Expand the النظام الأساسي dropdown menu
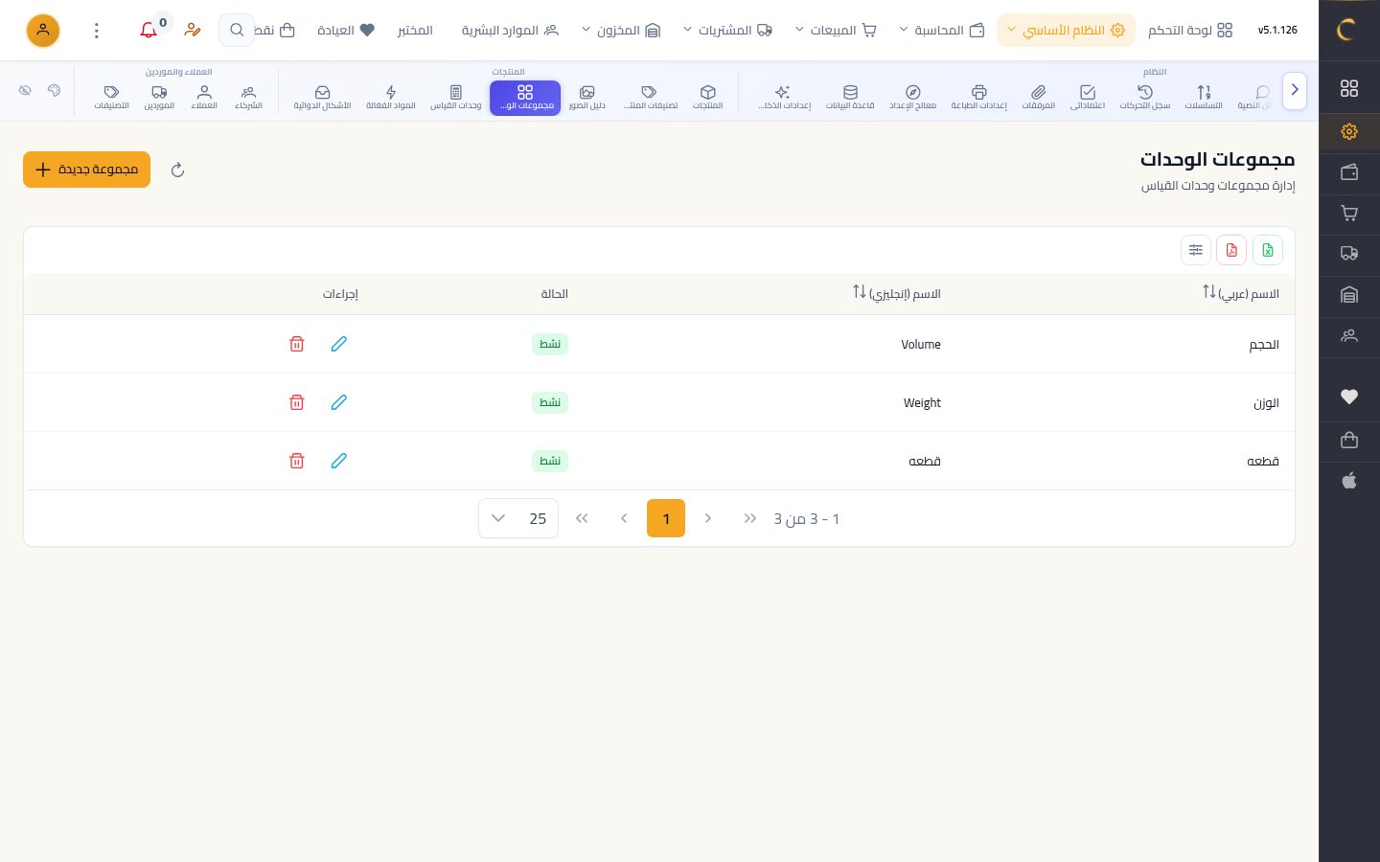This screenshot has height=862, width=1380. click(1066, 31)
